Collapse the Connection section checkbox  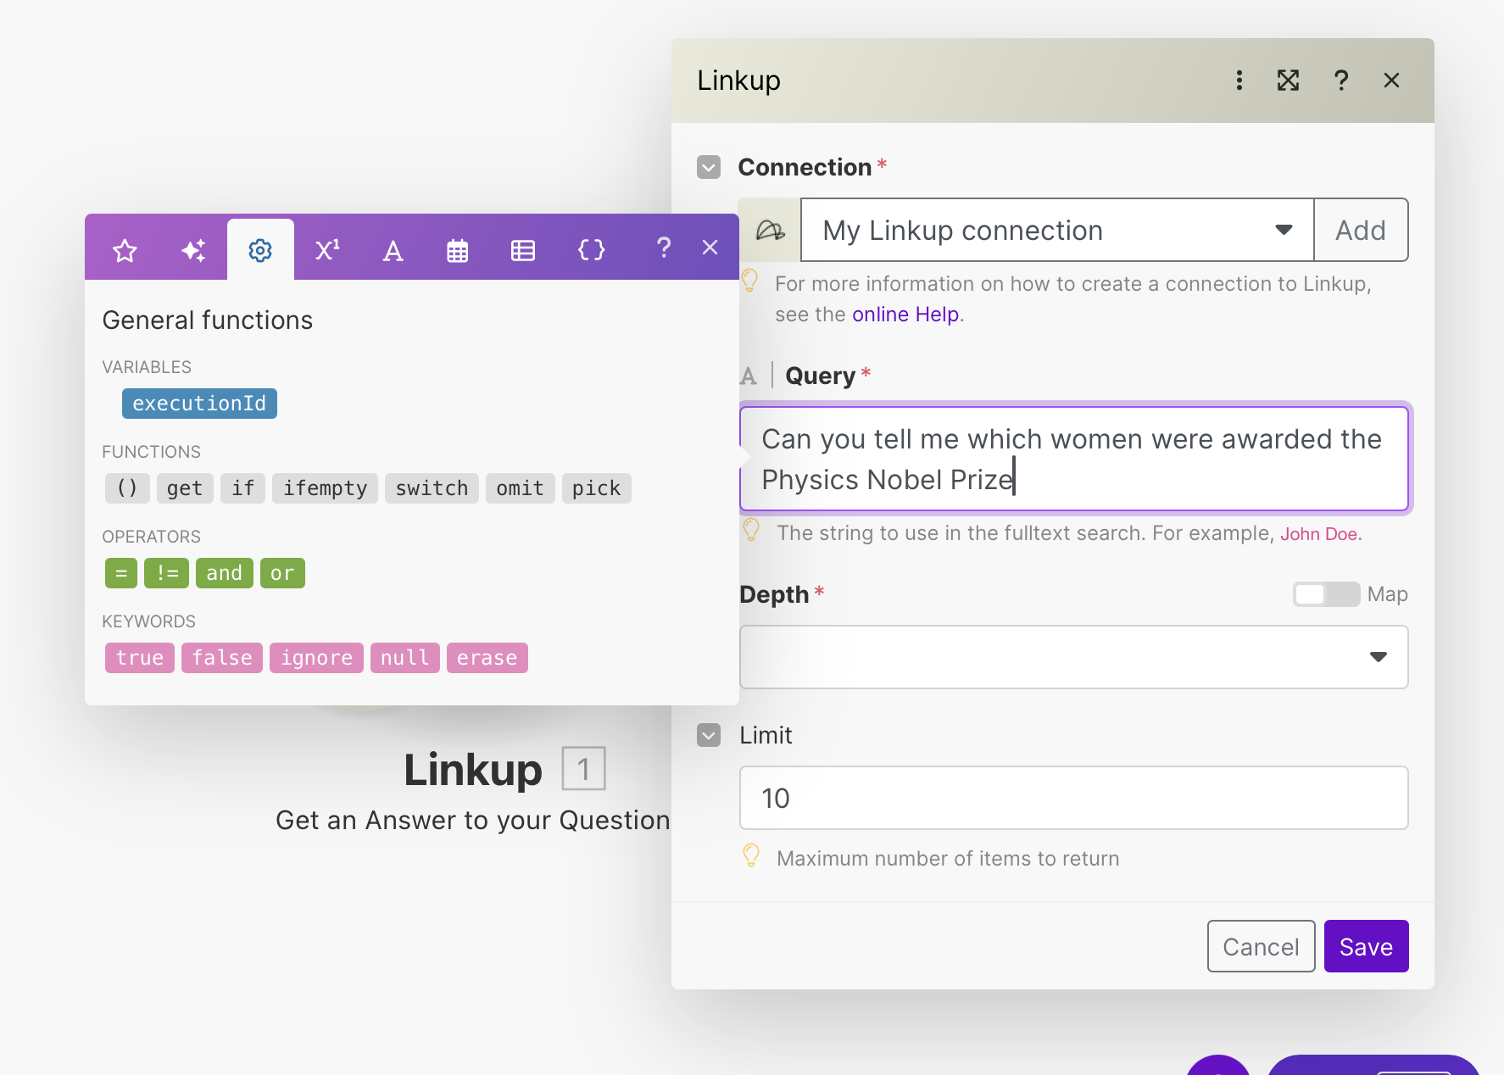coord(709,167)
